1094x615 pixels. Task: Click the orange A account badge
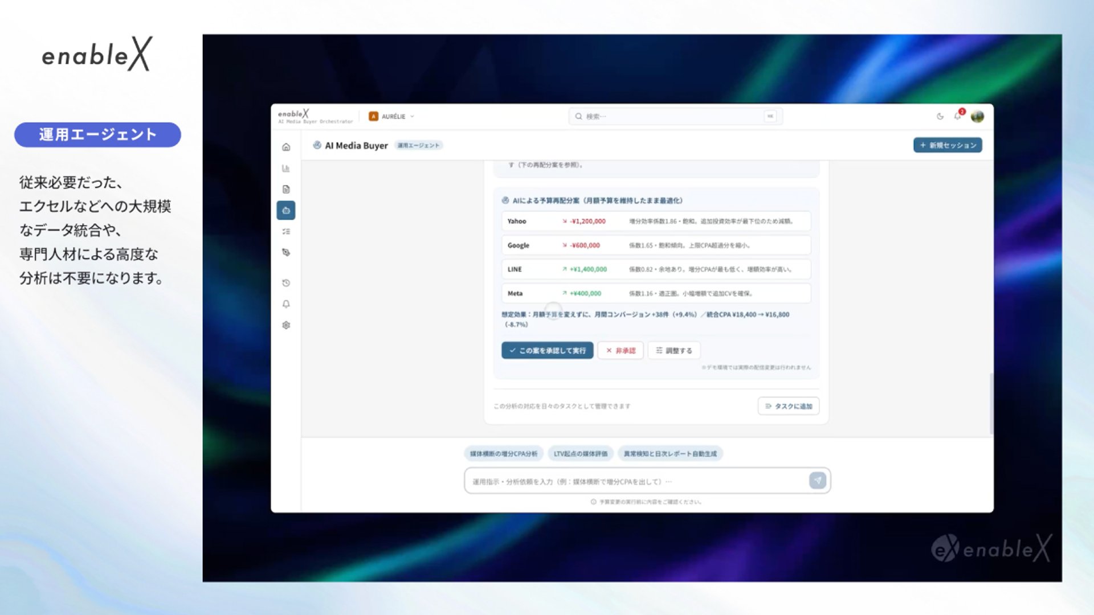(374, 116)
